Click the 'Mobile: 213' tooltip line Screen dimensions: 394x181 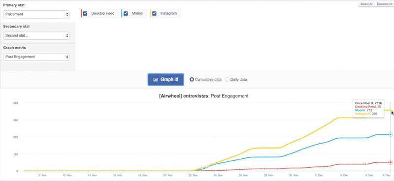363,110
